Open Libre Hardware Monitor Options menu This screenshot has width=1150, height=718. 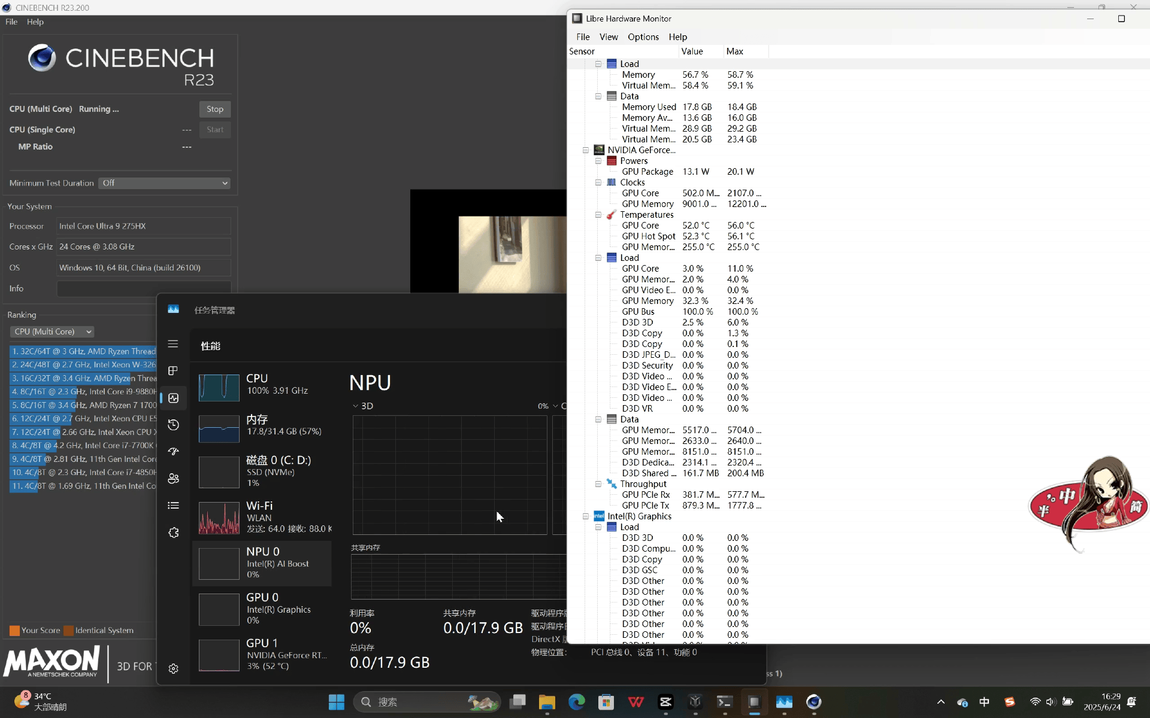click(x=643, y=36)
